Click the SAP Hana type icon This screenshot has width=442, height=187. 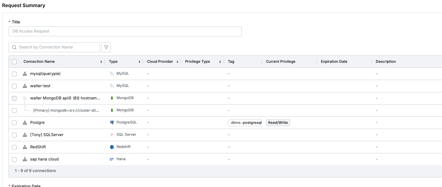tap(112, 159)
